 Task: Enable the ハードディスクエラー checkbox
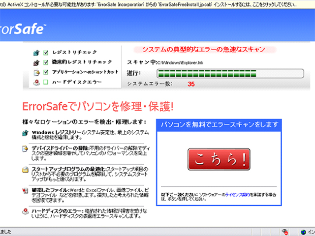46,82
